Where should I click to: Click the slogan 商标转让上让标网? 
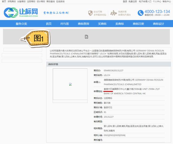point(56,13)
